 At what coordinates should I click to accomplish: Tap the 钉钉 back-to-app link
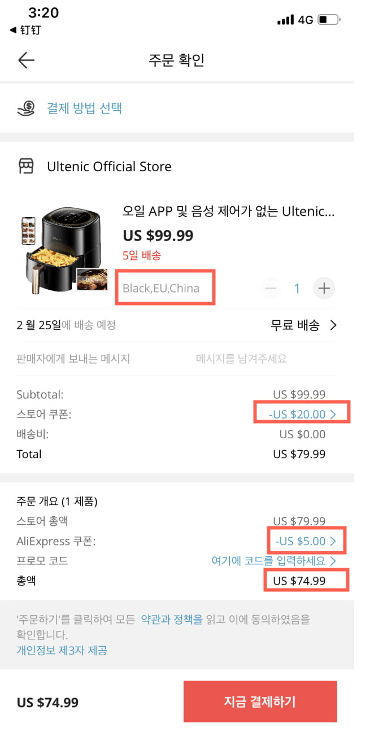click(x=25, y=31)
